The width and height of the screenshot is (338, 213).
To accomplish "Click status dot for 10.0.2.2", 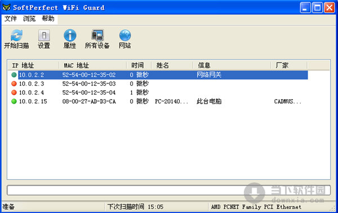I will [14, 75].
